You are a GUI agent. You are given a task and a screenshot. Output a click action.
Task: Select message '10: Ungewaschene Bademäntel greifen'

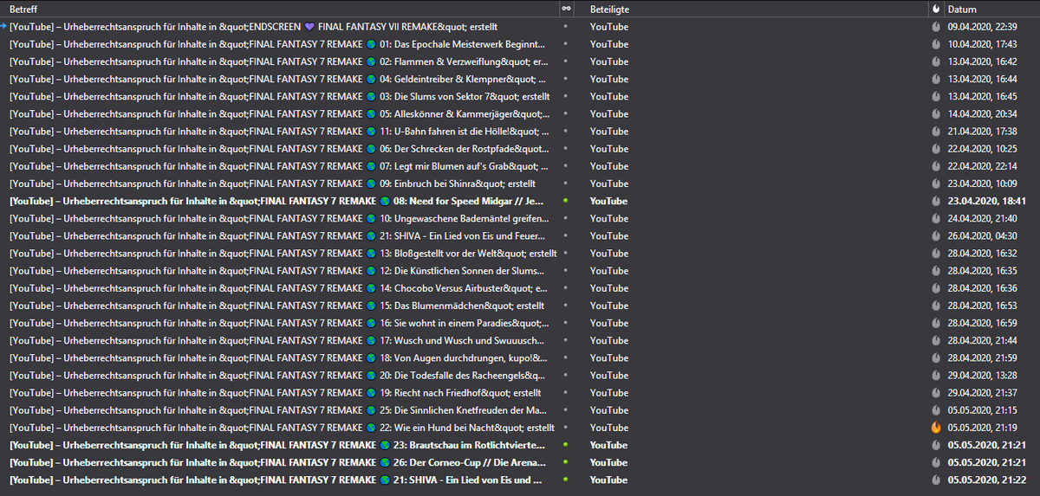[x=279, y=218]
